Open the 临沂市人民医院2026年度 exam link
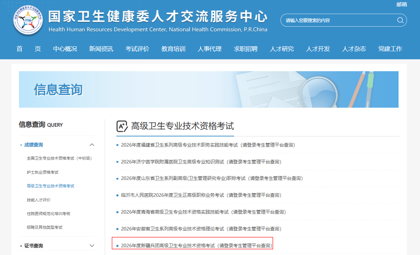 (201, 195)
